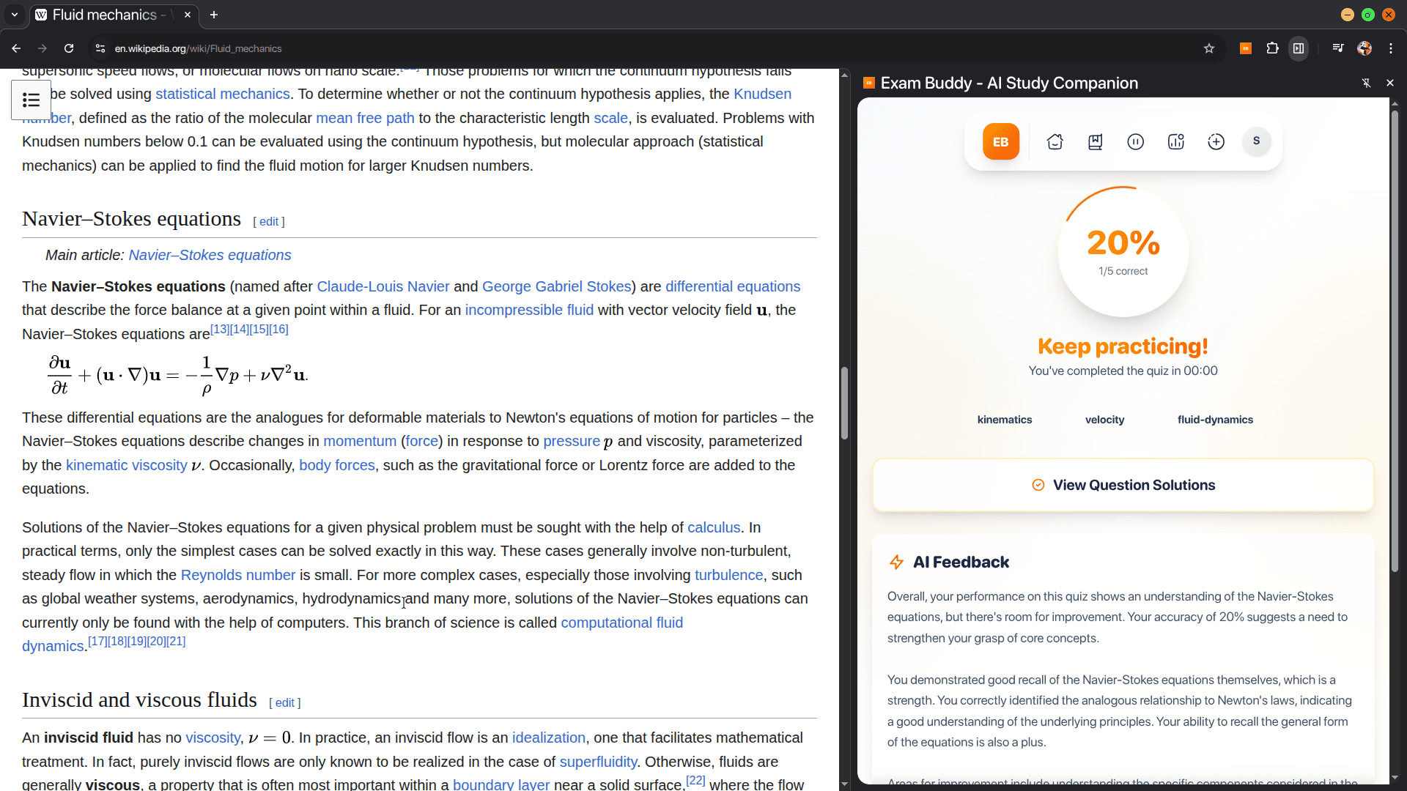This screenshot has width=1407, height=791.
Task: Click the Wikipedia page vertical scrollbar thumb
Action: (x=844, y=403)
